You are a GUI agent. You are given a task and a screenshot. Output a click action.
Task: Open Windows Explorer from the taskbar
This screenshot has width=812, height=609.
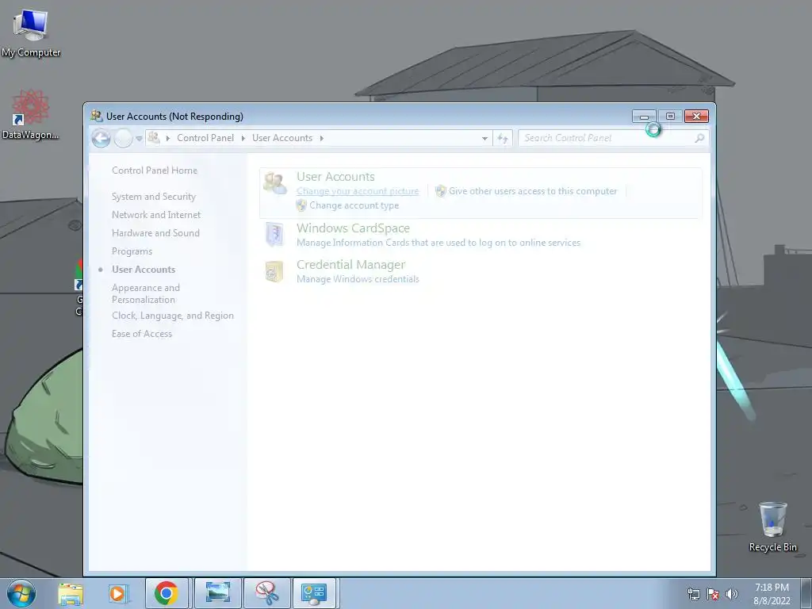[x=71, y=593]
